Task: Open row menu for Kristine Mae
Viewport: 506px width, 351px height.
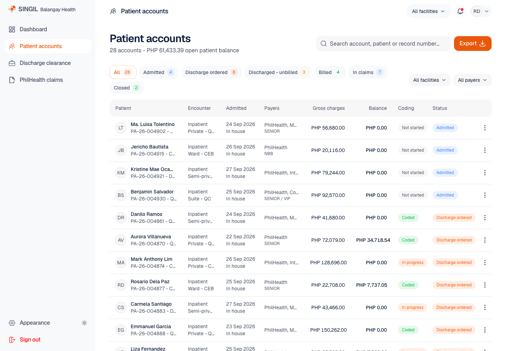Action: point(485,173)
